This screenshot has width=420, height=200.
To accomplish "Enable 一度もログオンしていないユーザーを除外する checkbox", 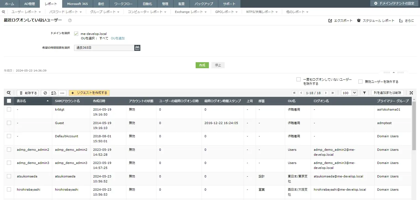I will 298,79.
